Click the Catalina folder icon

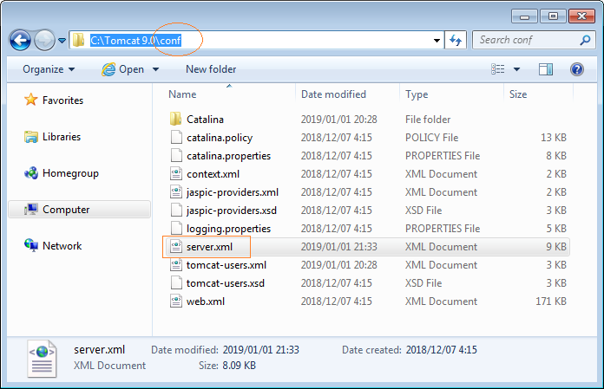pyautogui.click(x=175, y=119)
